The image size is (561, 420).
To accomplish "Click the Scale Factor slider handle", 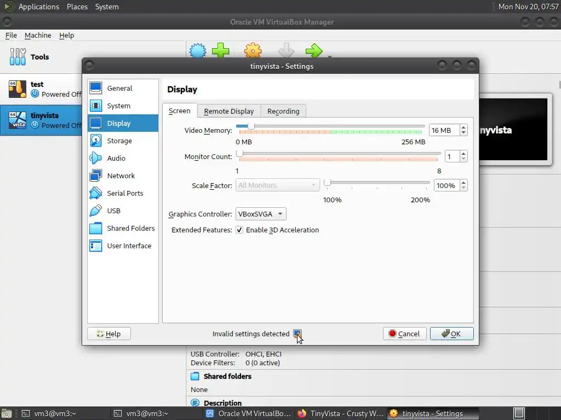I will 327,183.
